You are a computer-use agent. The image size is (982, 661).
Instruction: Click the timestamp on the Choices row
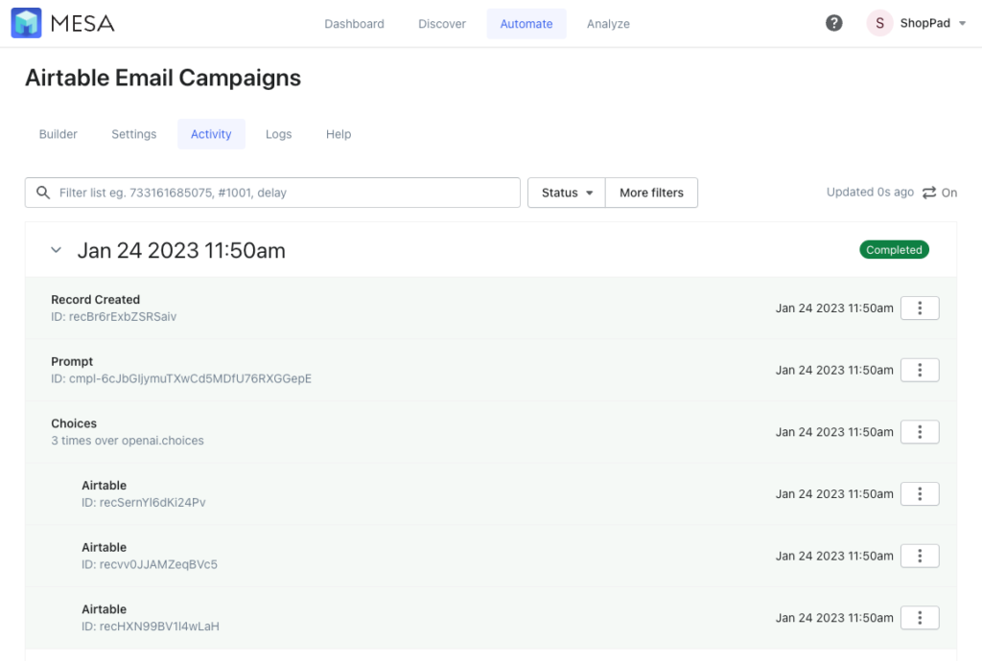click(834, 431)
